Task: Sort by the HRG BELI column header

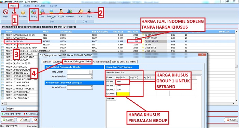Action: point(118,32)
